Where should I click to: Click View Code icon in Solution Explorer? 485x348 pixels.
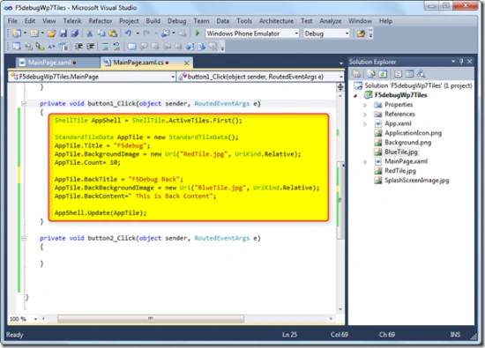pos(398,74)
